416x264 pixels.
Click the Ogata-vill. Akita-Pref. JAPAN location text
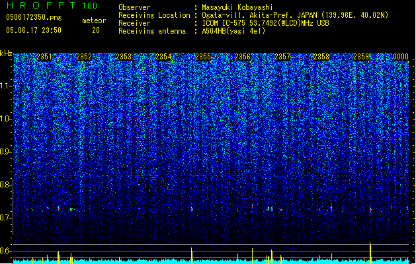coord(295,15)
